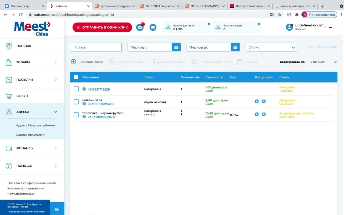The image size is (344, 215).
Task: Open Условия использования link
Action: click(x=26, y=188)
